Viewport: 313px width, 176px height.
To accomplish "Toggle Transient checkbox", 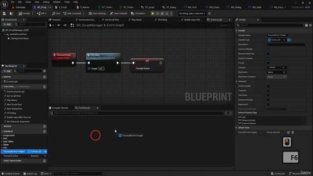I will pos(268,90).
